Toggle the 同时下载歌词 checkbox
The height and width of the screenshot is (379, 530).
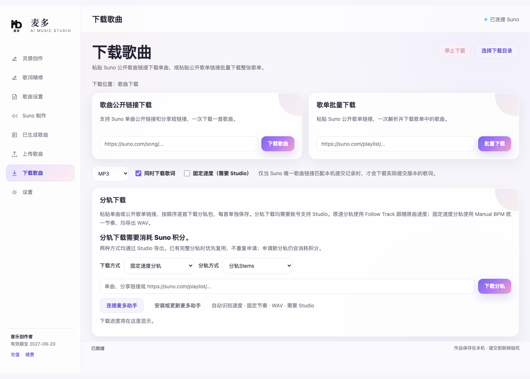click(138, 173)
